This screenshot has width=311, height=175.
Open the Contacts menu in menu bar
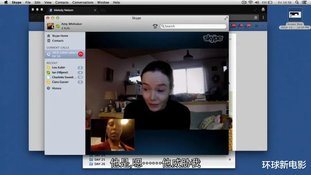[62, 2]
